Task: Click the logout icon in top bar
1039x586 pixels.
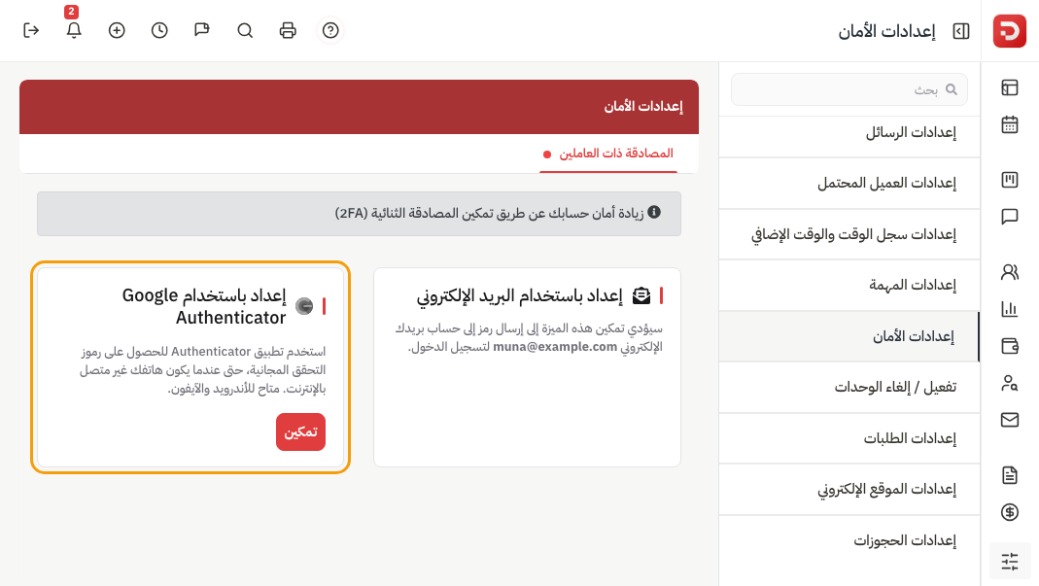Action: 31,30
